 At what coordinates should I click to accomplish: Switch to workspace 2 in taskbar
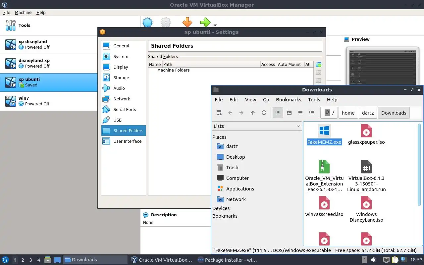23,260
